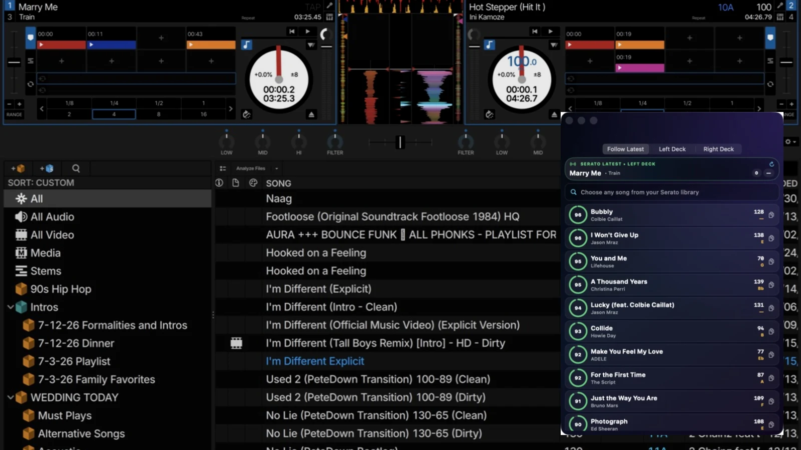Eject the track from left deck
This screenshot has width=801, height=450.
[311, 114]
